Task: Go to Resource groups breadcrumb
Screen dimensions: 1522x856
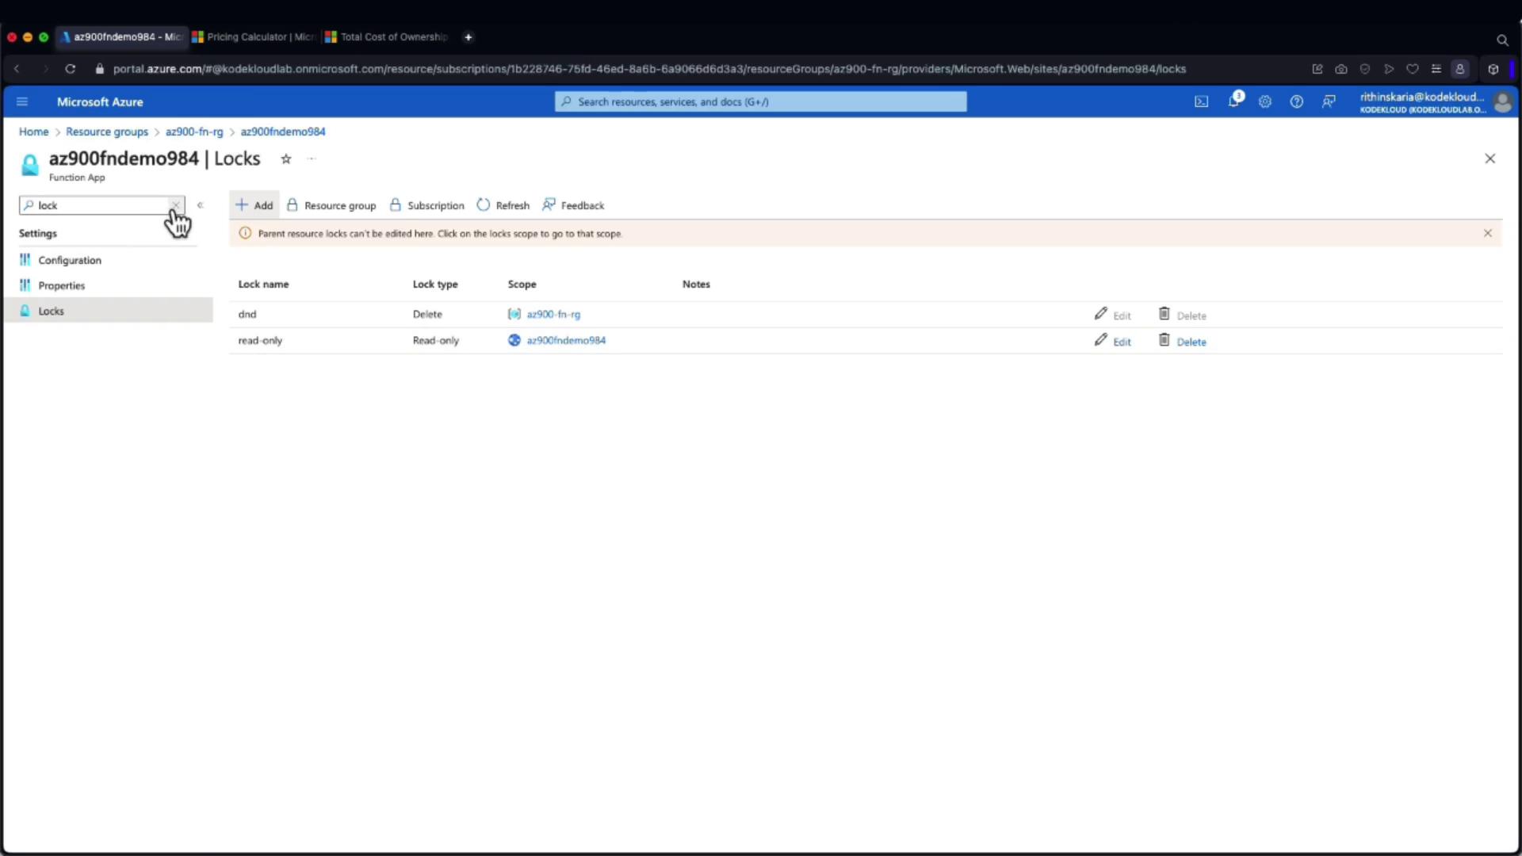Action: pyautogui.click(x=107, y=132)
